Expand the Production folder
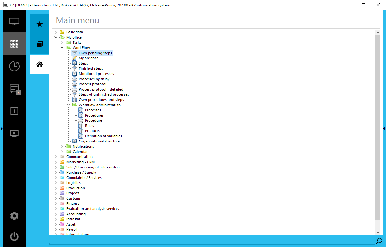This screenshot has height=247, width=386. pyautogui.click(x=56, y=188)
